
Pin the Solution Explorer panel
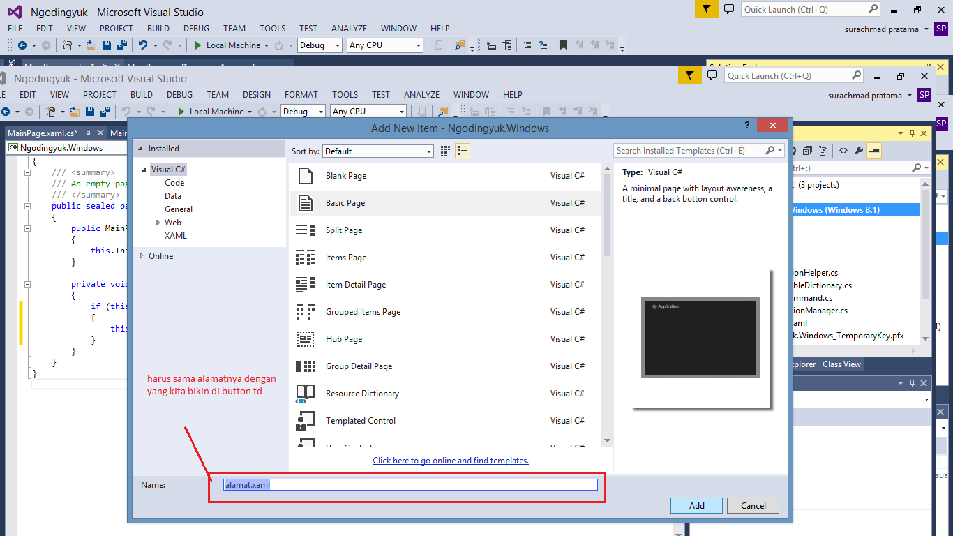coord(913,133)
